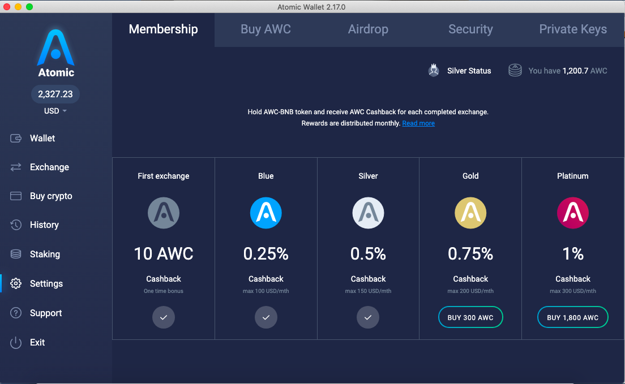Click the Exchange arrows icon

pyautogui.click(x=16, y=167)
